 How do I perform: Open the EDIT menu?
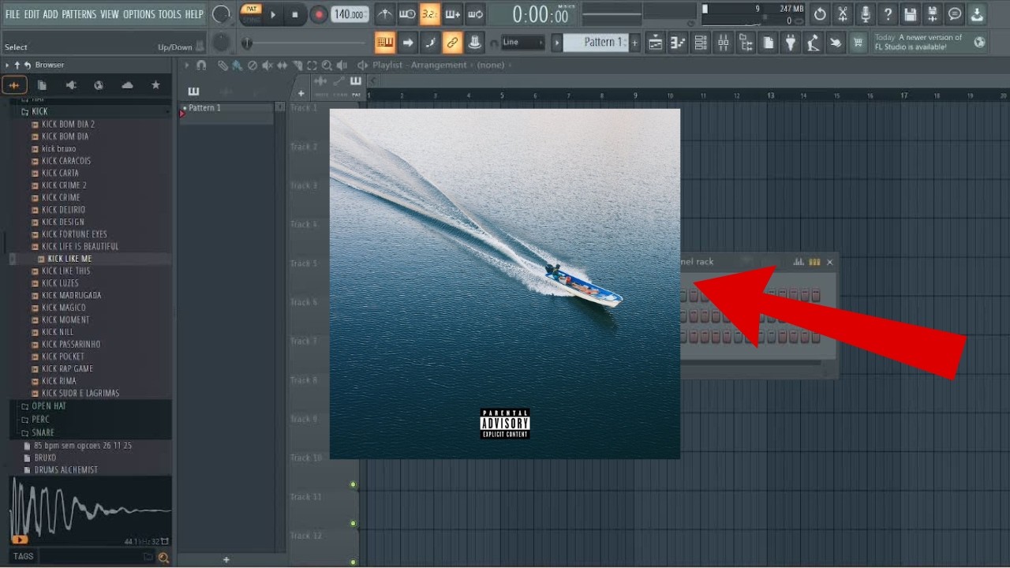[x=32, y=14]
